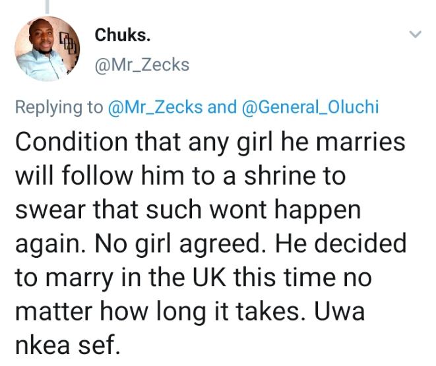Open the tweet options chevron menu
Viewport: 436px width, 366px height.
point(415,34)
